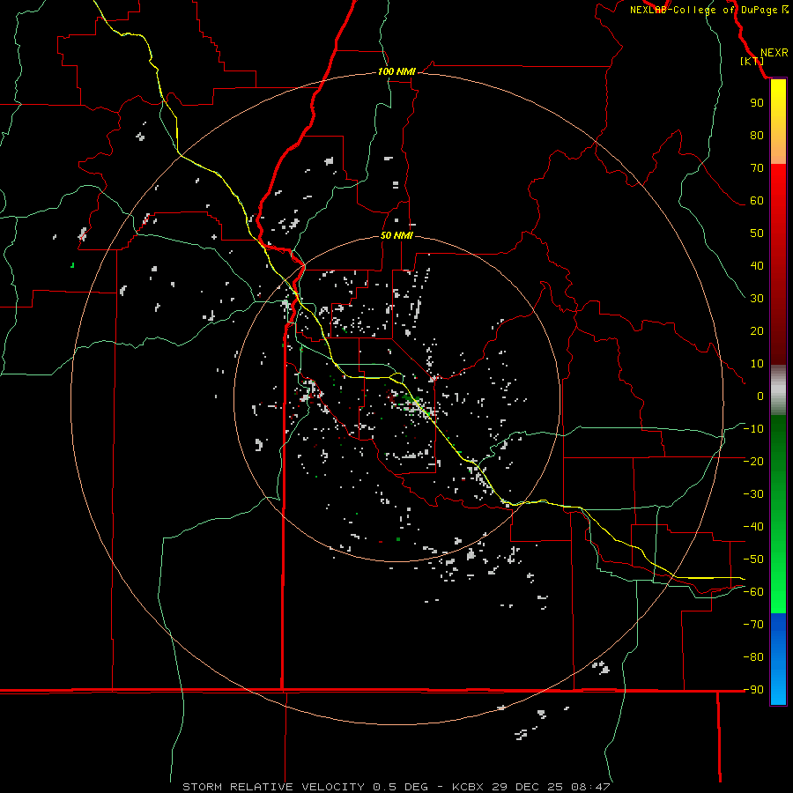This screenshot has height=793, width=793.
Task: Click the -10 value on velocity scale
Action: point(753,429)
